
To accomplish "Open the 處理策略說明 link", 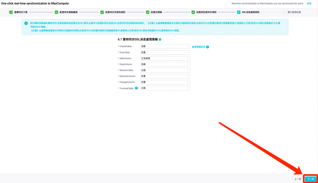I will pyautogui.click(x=198, y=47).
